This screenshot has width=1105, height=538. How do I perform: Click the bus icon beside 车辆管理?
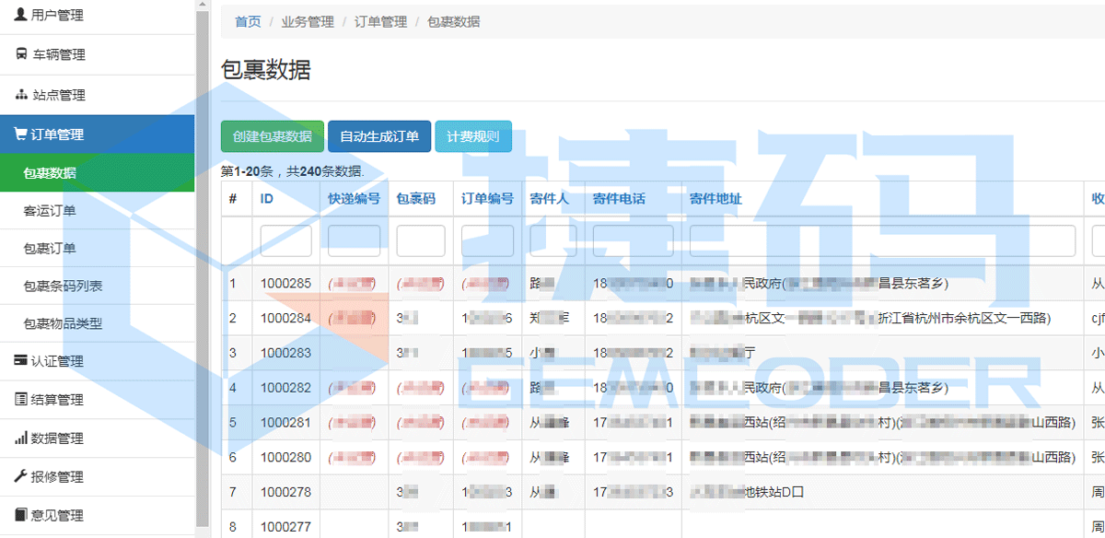(x=21, y=54)
